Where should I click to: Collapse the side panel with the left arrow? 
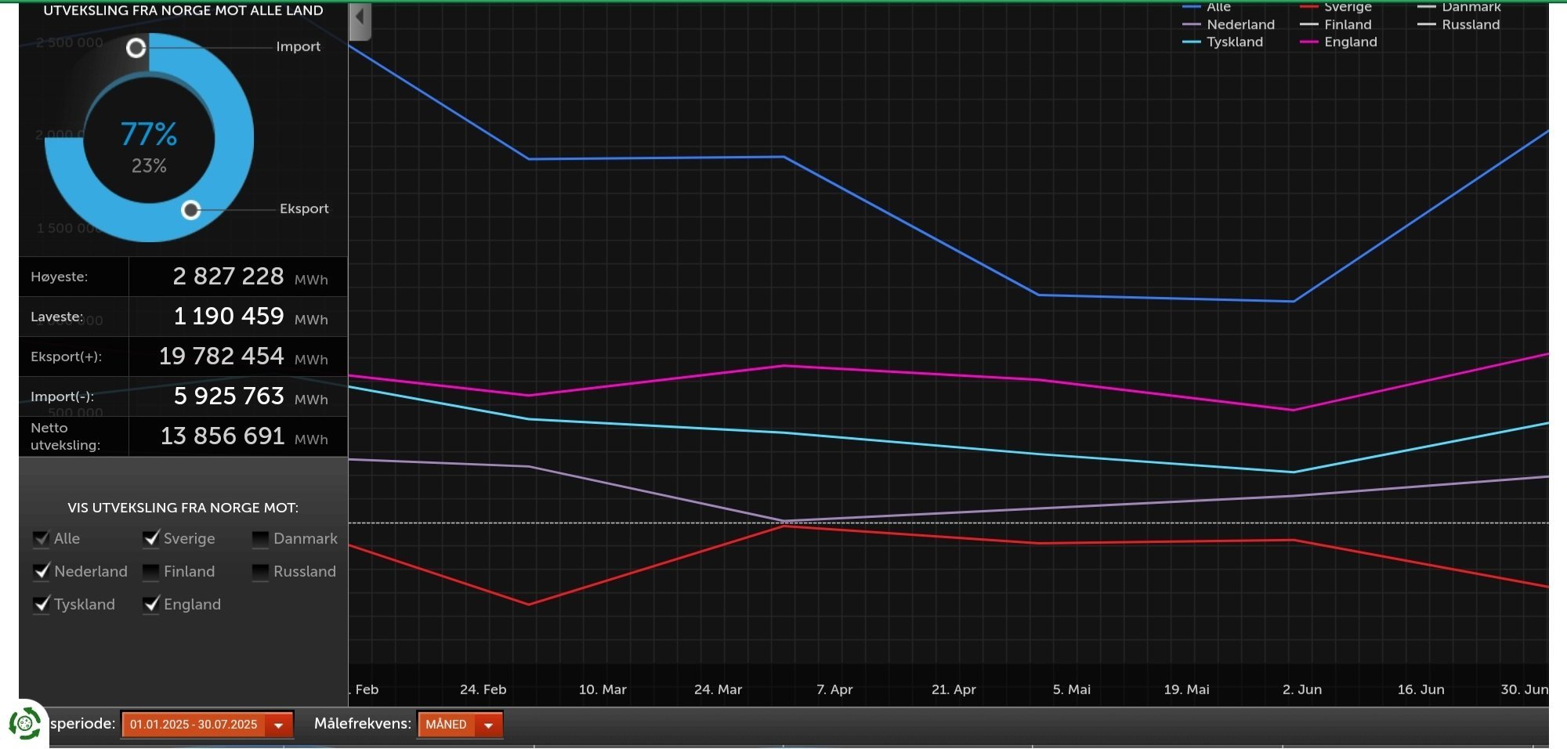[360, 20]
